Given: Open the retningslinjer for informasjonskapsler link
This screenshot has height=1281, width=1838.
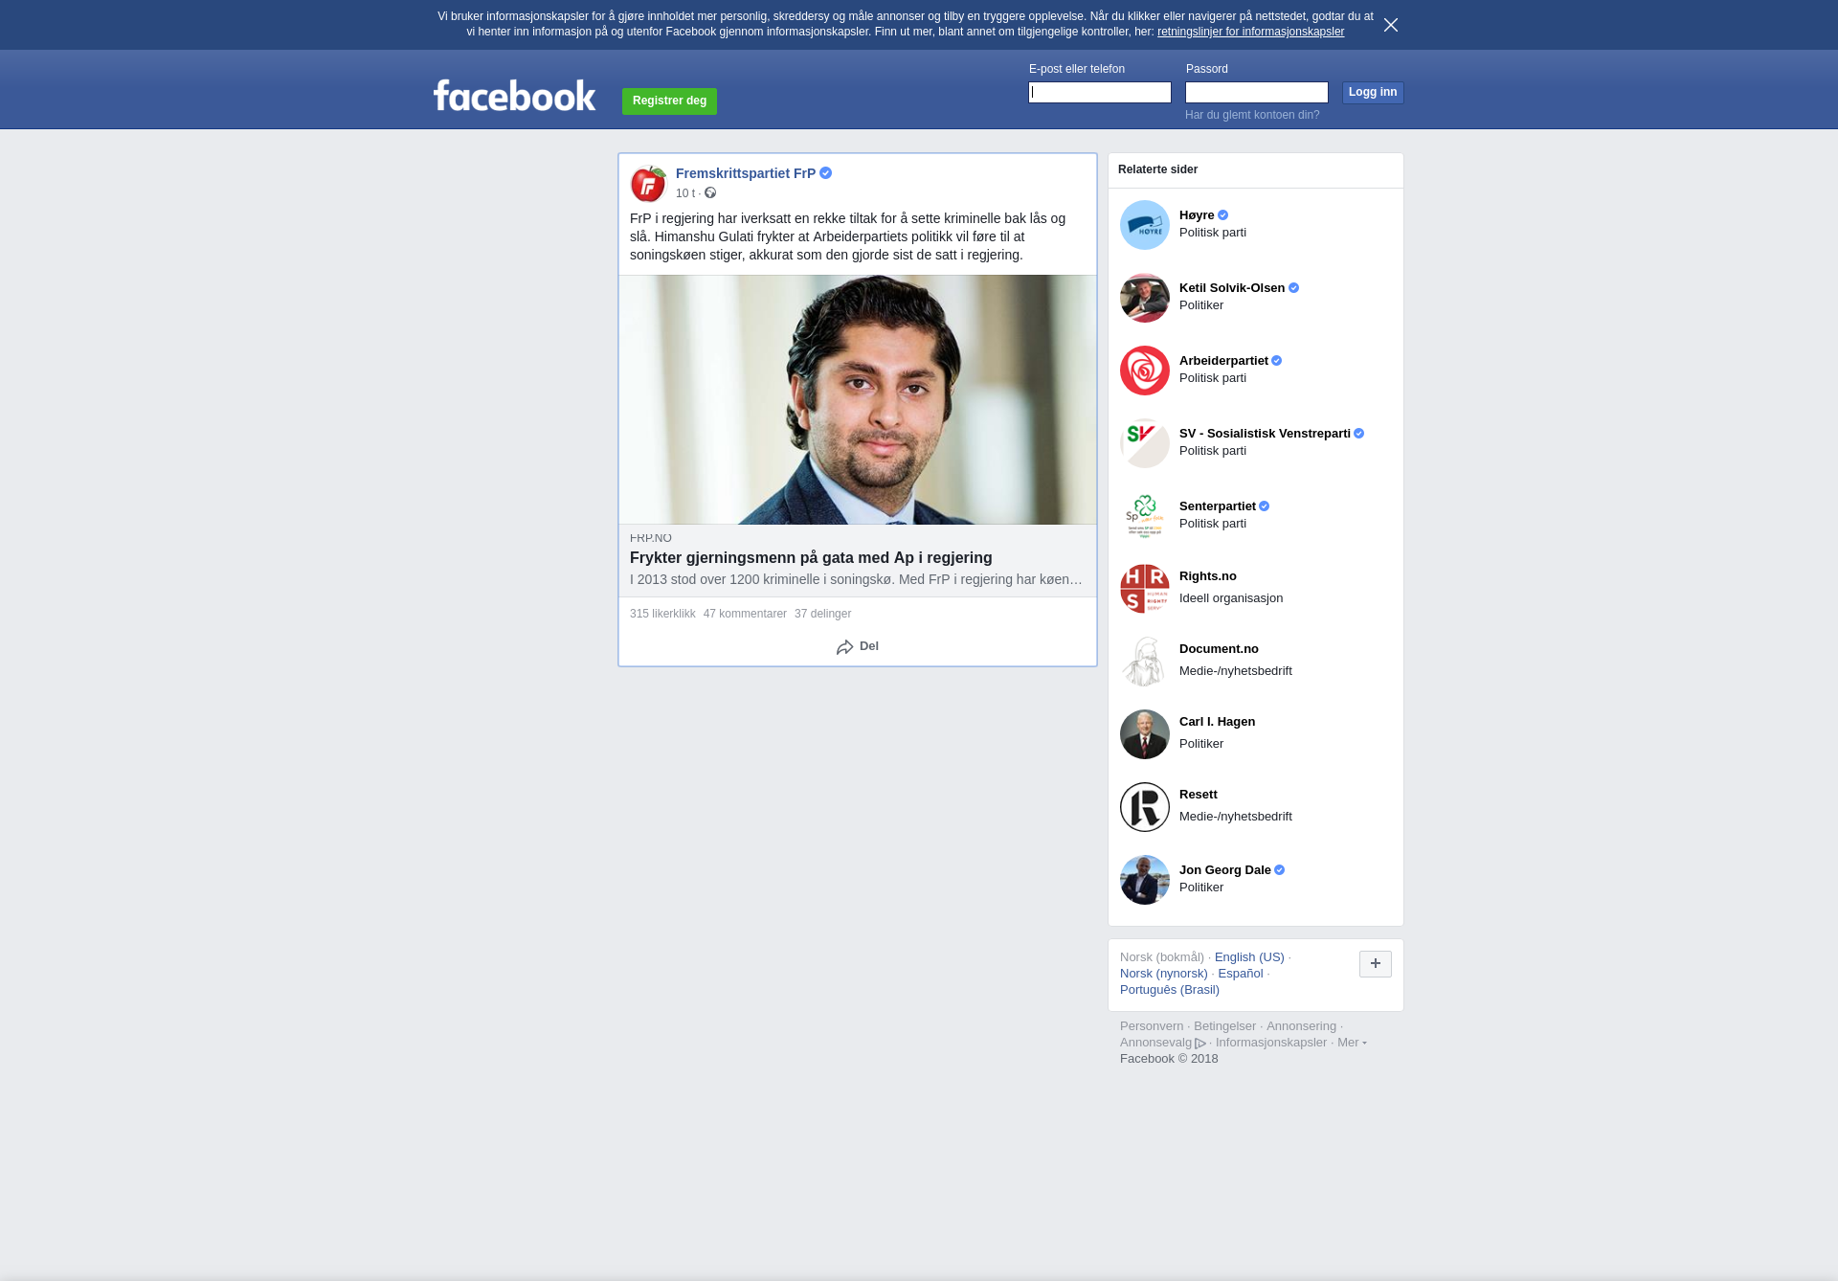Looking at the screenshot, I should pos(1250,32).
